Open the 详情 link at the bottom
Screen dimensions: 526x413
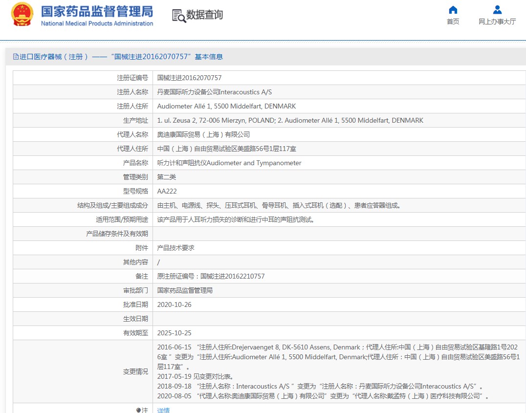click(x=163, y=410)
